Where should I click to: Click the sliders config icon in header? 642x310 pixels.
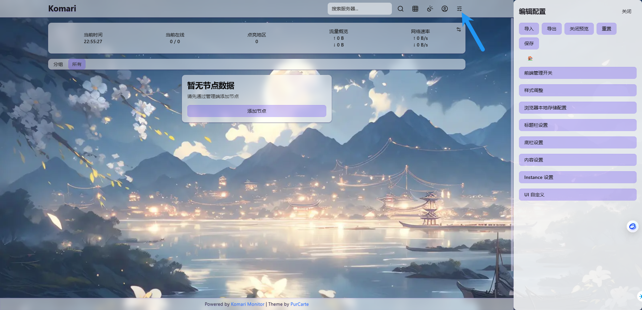pos(459,9)
